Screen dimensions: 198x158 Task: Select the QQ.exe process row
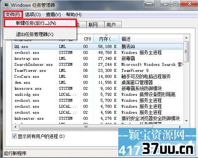point(98,46)
